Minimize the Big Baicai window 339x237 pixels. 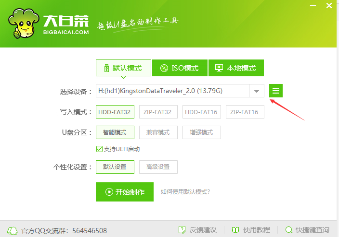pyautogui.click(x=313, y=6)
